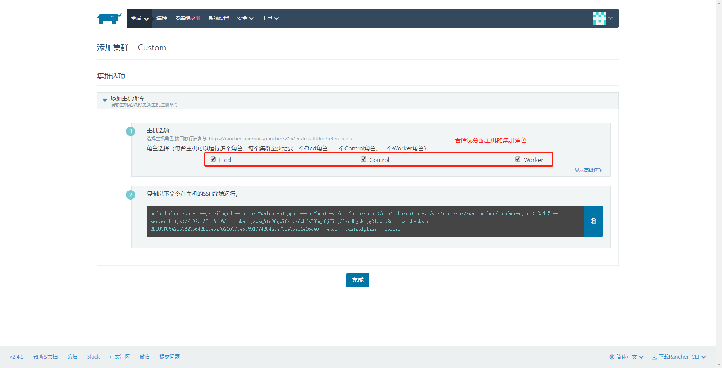
Task: Open the 提交问题 footer link
Action: point(170,357)
